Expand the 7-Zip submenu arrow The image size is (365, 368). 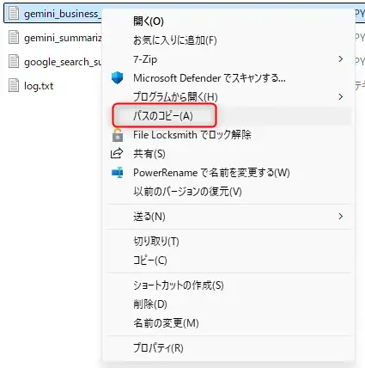[x=340, y=59]
